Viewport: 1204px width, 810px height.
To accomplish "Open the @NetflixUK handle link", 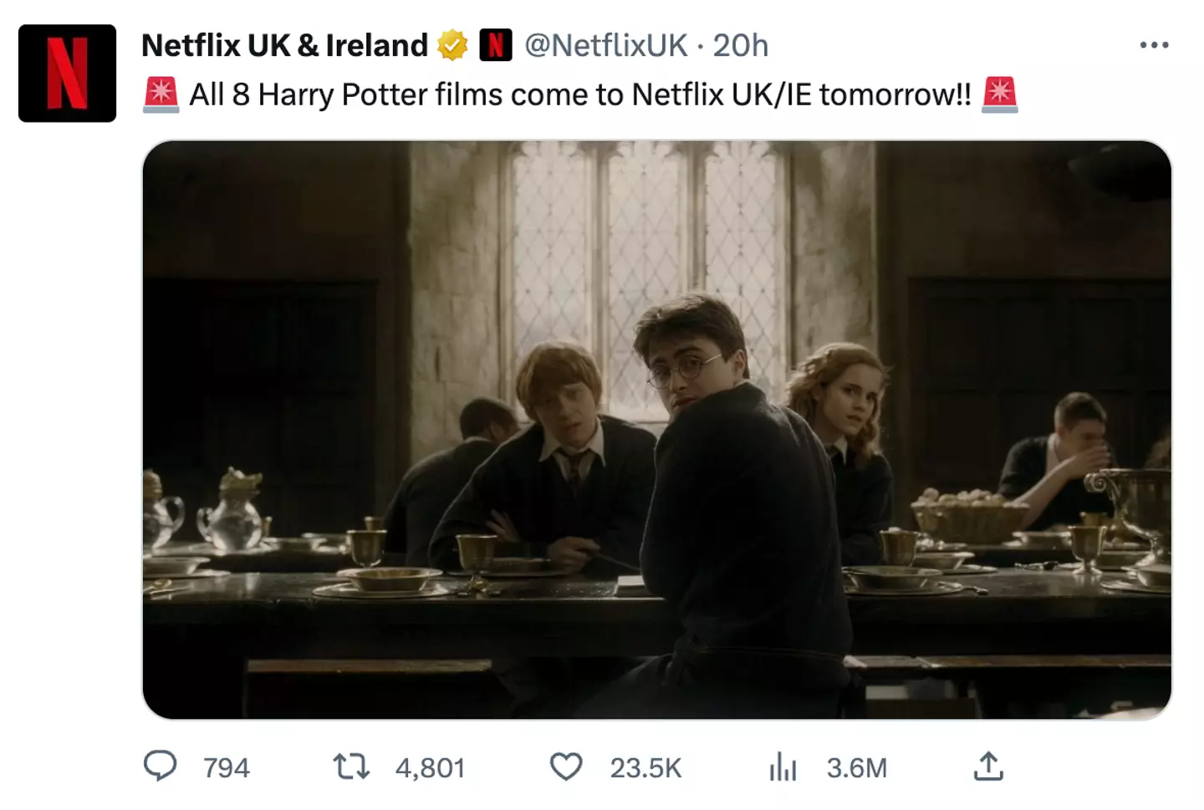I will pyautogui.click(x=605, y=45).
